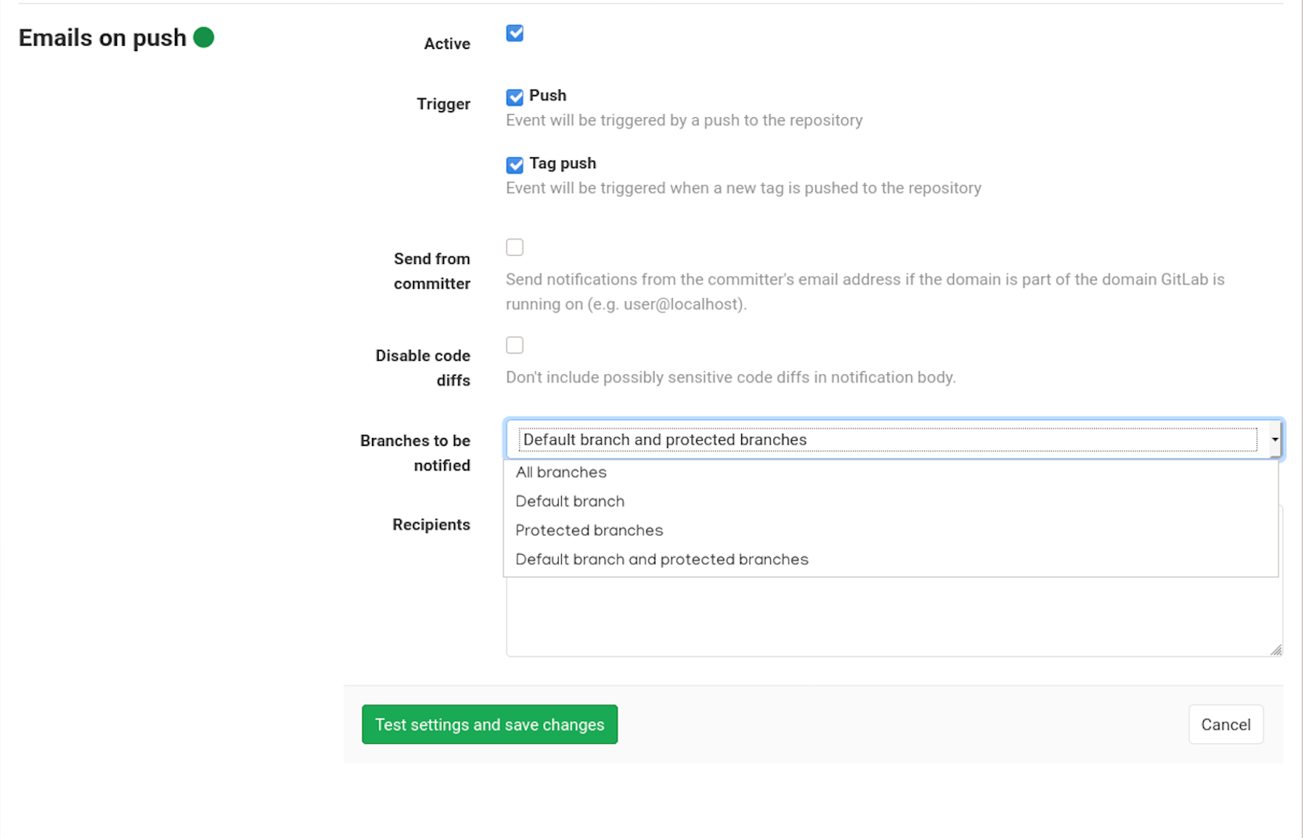The image size is (1303, 838).
Task: Enable Disable code diffs
Action: pyautogui.click(x=514, y=345)
